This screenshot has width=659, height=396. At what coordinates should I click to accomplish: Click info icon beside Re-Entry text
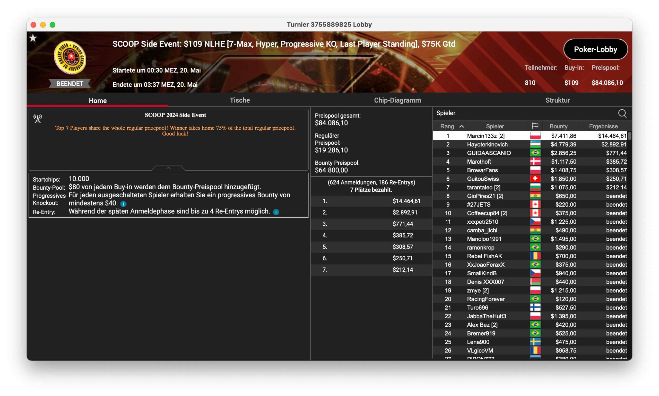click(x=276, y=212)
